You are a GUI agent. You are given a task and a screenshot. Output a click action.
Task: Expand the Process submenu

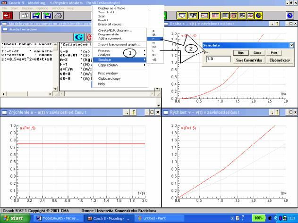click(x=120, y=50)
